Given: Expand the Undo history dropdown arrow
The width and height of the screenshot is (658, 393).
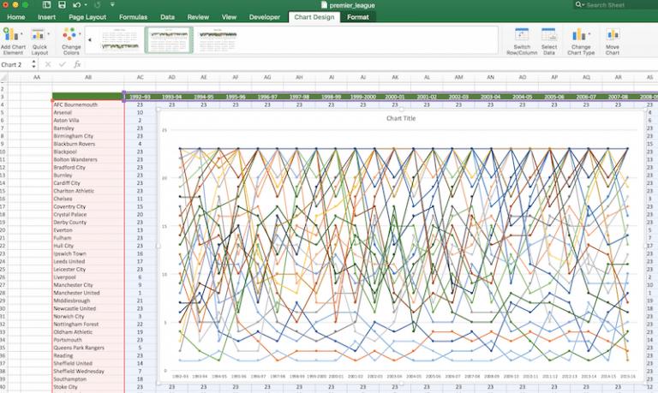Looking at the screenshot, I should [86, 4].
